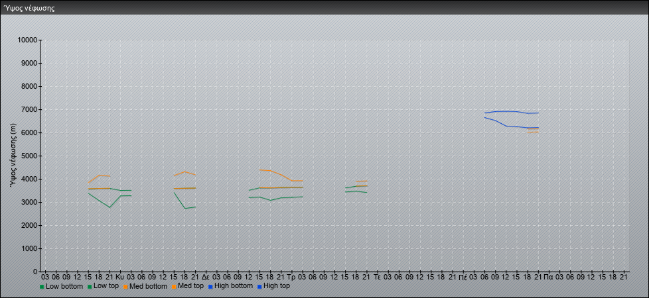The image size is (649, 298).
Task: Click the Κυ day label on x-axis
Action: pyautogui.click(x=120, y=277)
